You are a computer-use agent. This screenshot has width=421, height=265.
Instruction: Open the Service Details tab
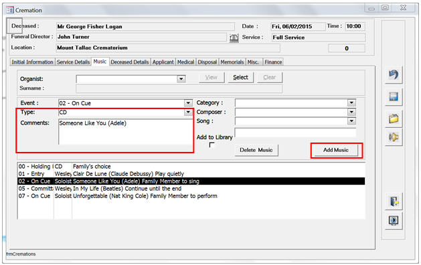pos(74,62)
